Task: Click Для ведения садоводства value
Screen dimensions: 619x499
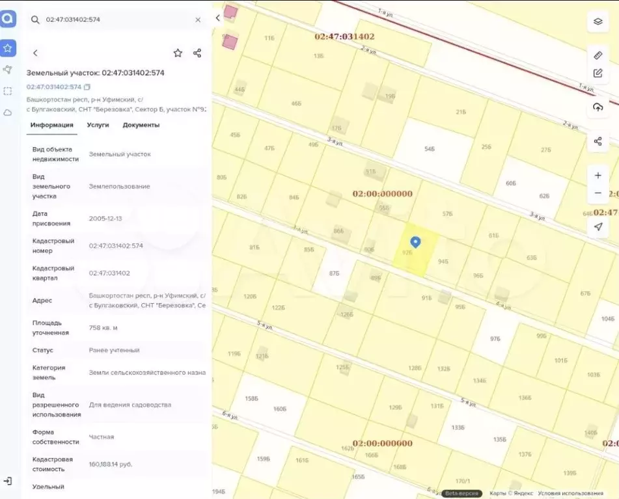Action: tap(130, 405)
